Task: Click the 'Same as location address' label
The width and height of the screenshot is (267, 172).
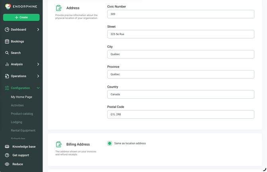Action: coord(130,143)
